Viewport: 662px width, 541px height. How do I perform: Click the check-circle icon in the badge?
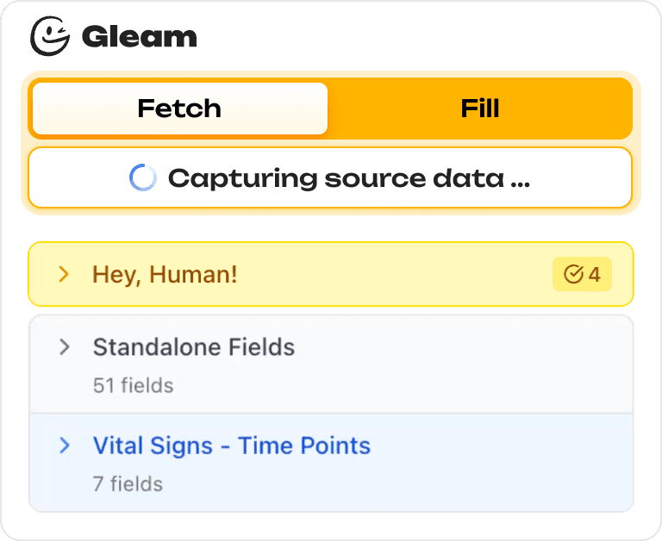[573, 275]
